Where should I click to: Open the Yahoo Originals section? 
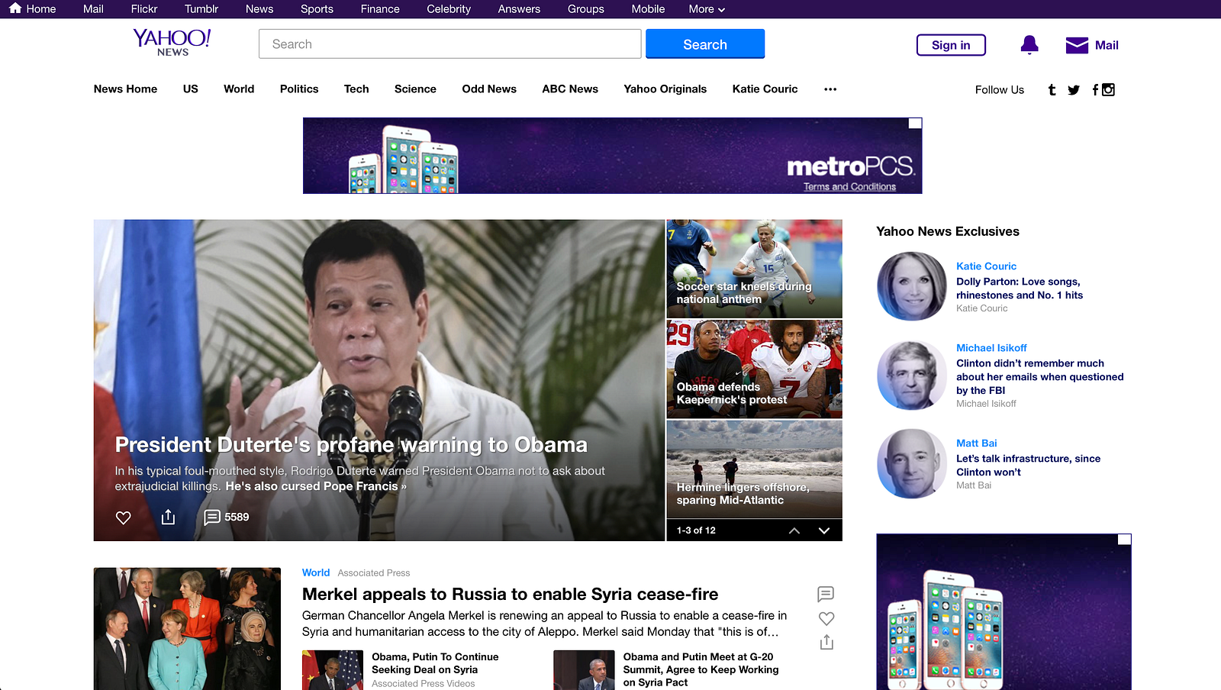(x=665, y=89)
